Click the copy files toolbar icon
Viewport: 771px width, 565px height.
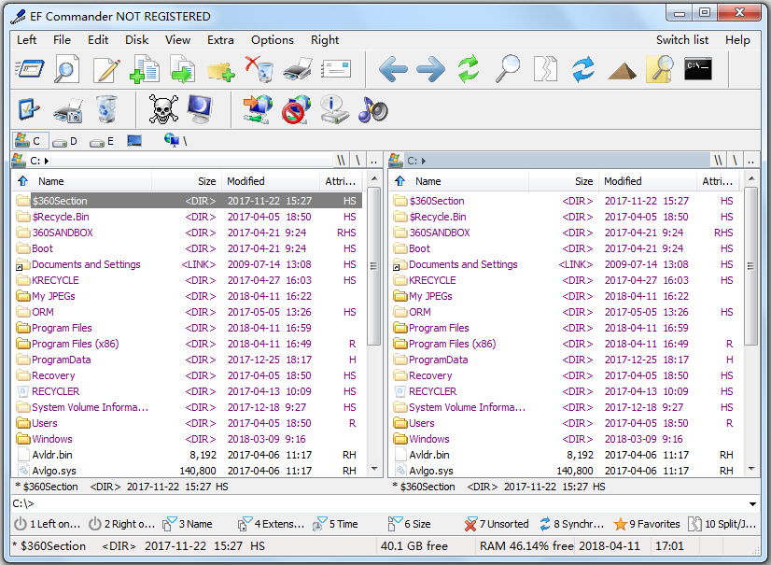click(145, 69)
